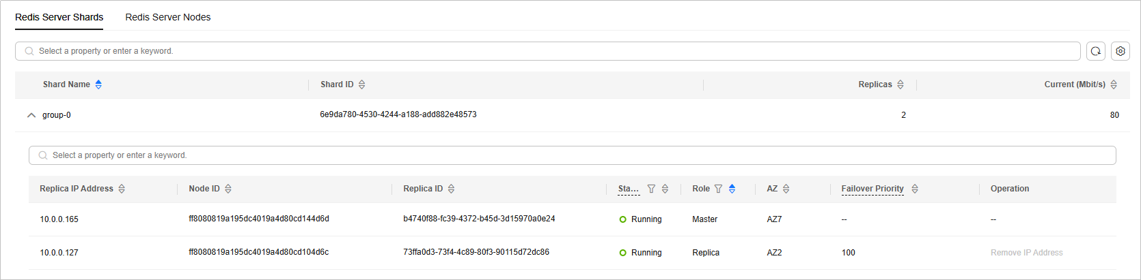Viewport: 1141px width, 280px height.
Task: Sort by Replica IP Address
Action: [x=122, y=189]
